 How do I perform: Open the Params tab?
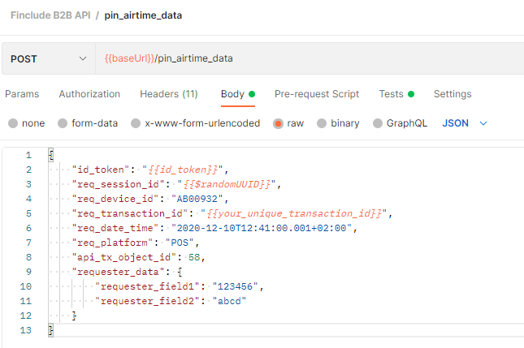click(x=22, y=94)
